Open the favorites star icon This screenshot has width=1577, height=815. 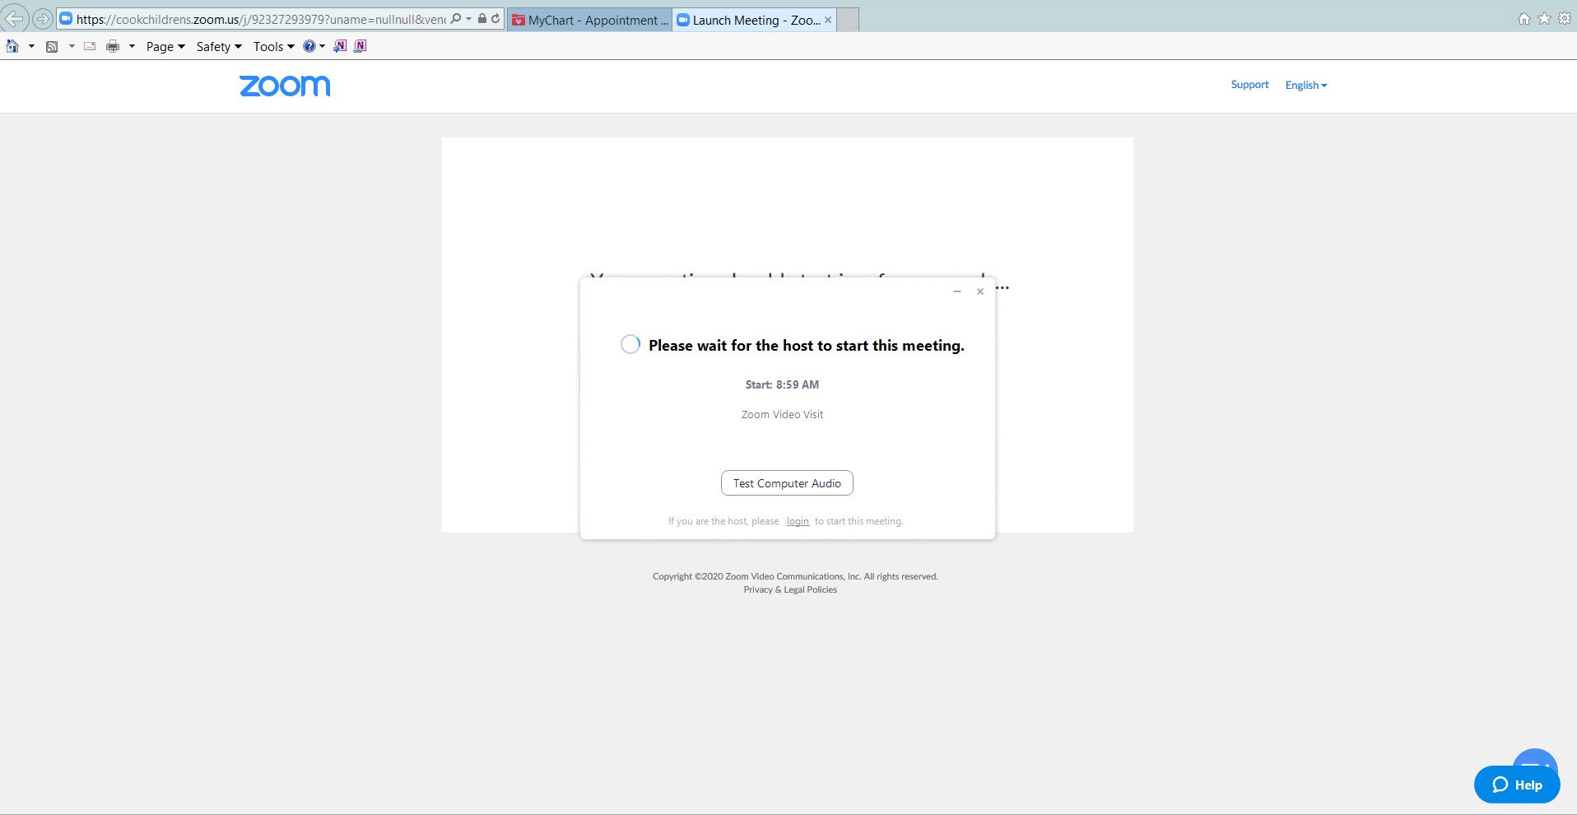[1544, 18]
